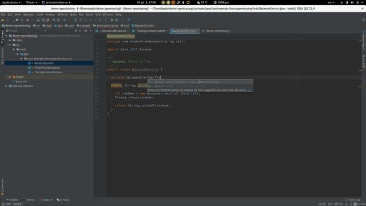The image size is (366, 206).
Task: Expand the target folder node
Action: point(10,77)
